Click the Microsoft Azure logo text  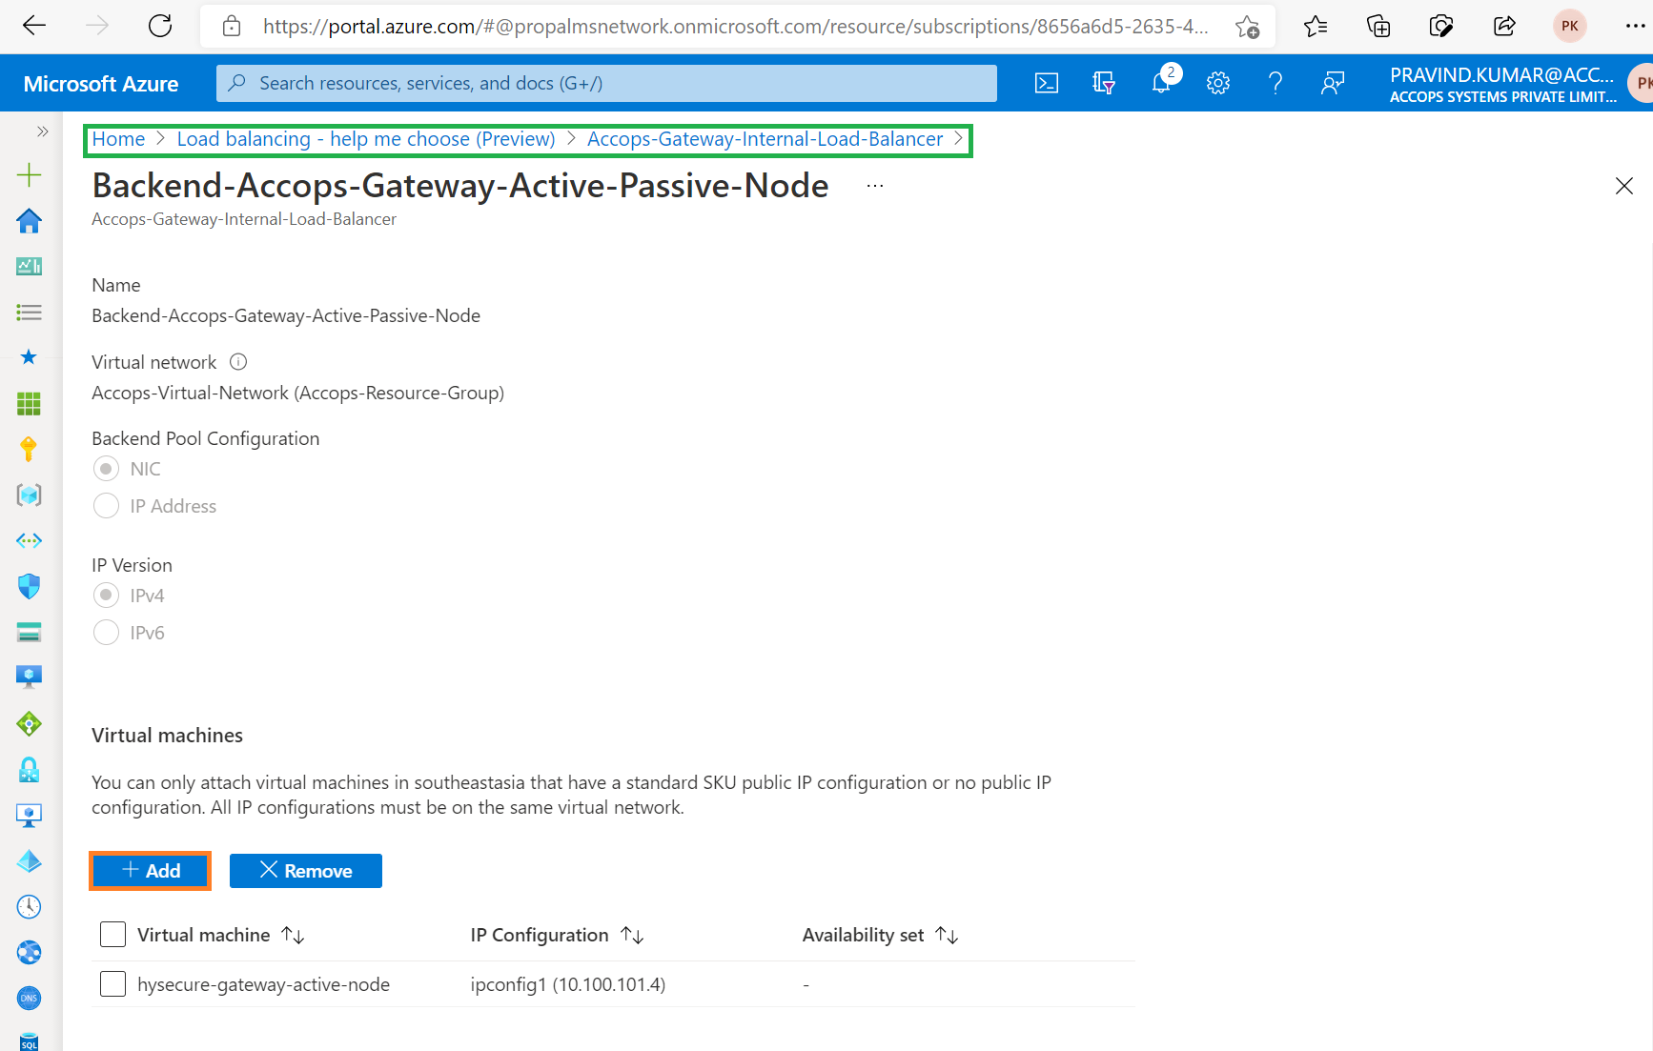pyautogui.click(x=101, y=84)
